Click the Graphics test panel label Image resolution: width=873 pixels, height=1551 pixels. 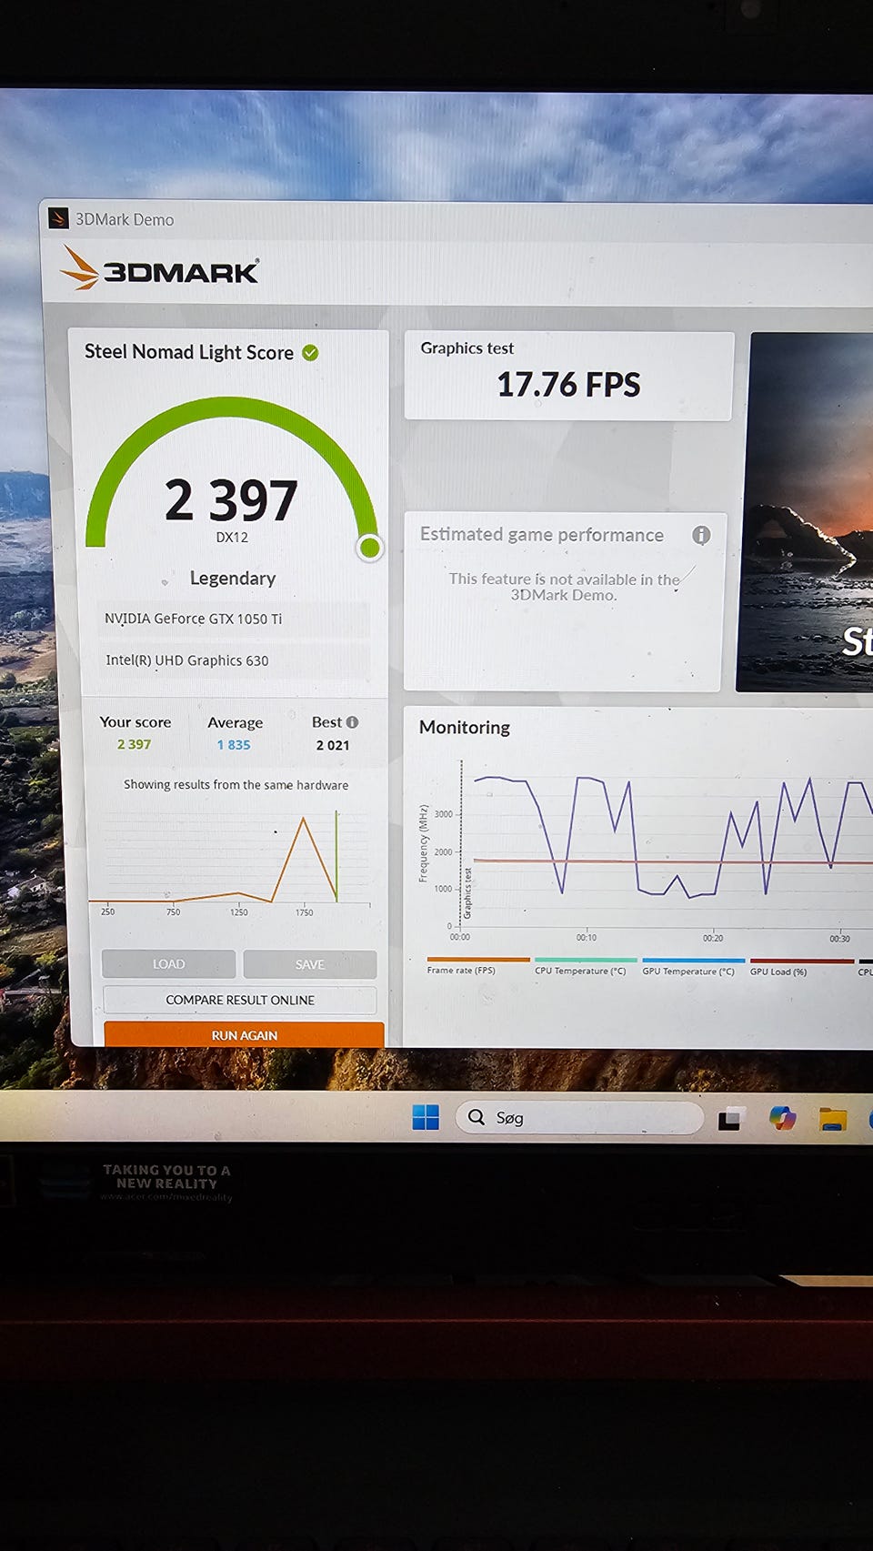pos(467,348)
